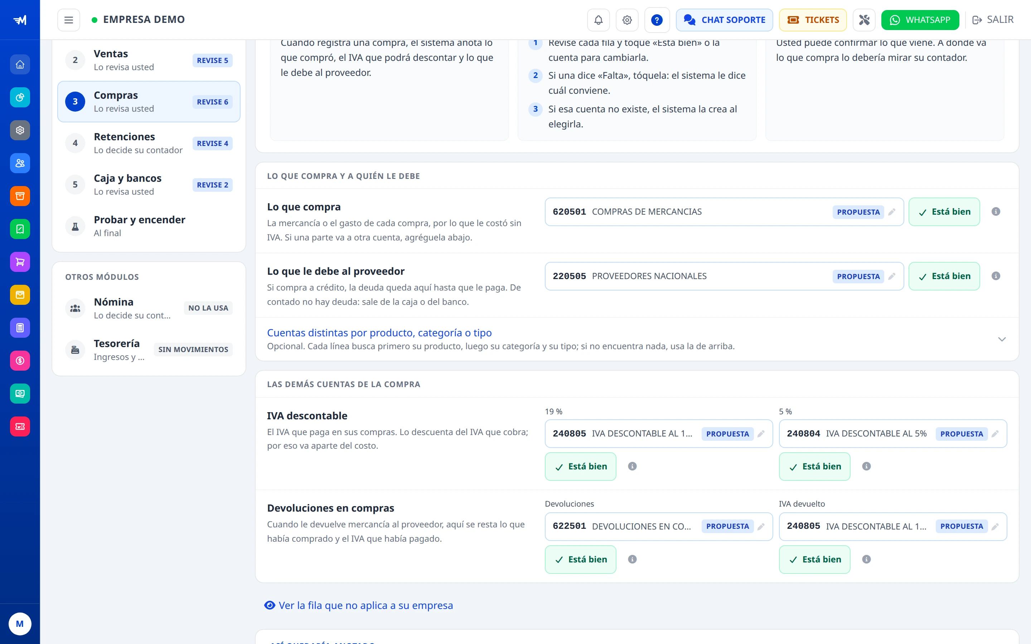Go to step 2 Ventas
1031x644 pixels.
pyautogui.click(x=149, y=60)
